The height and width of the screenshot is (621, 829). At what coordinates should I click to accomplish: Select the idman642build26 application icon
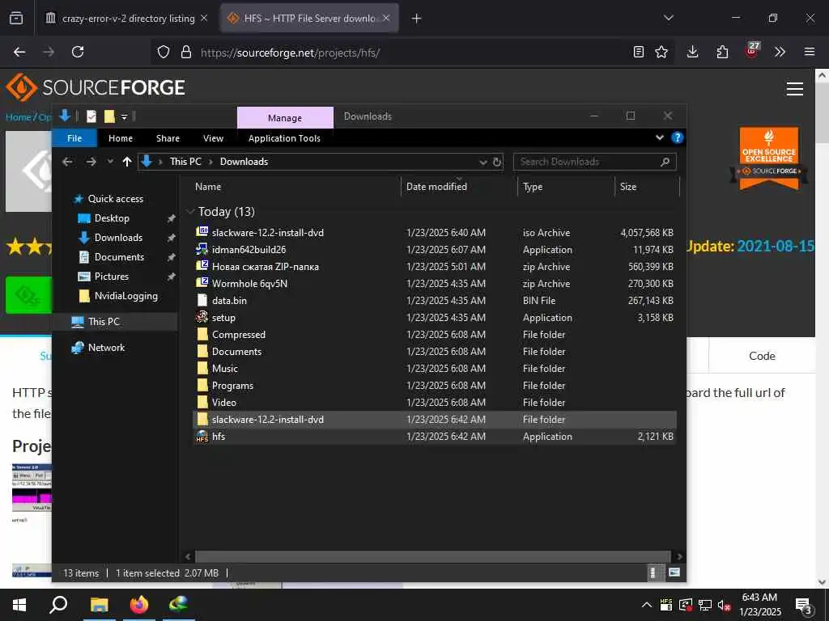tap(202, 249)
